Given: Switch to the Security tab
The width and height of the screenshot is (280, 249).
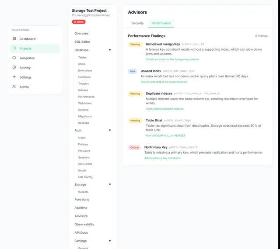Looking at the screenshot, I should (137, 23).
